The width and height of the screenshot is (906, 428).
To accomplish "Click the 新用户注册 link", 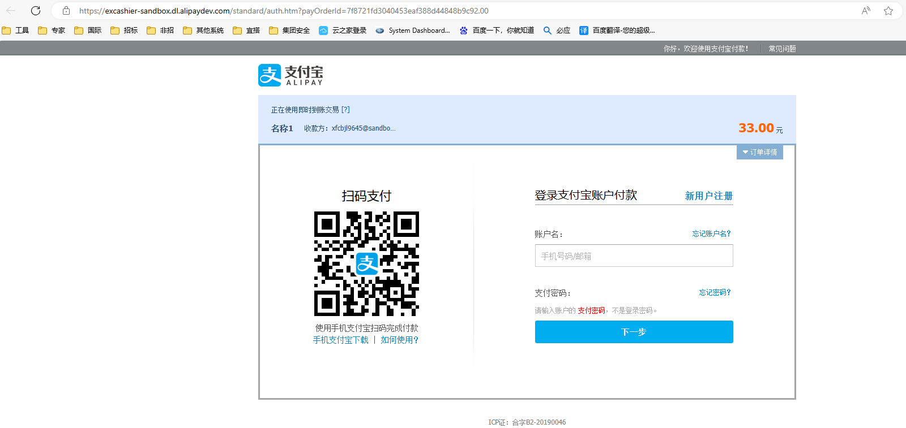I will tap(709, 196).
